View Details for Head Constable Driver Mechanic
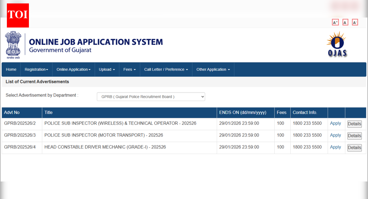 point(354,148)
